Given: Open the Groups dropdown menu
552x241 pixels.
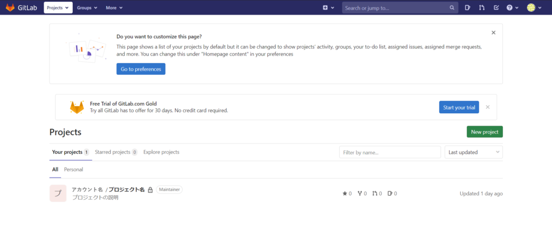Looking at the screenshot, I should coord(87,8).
